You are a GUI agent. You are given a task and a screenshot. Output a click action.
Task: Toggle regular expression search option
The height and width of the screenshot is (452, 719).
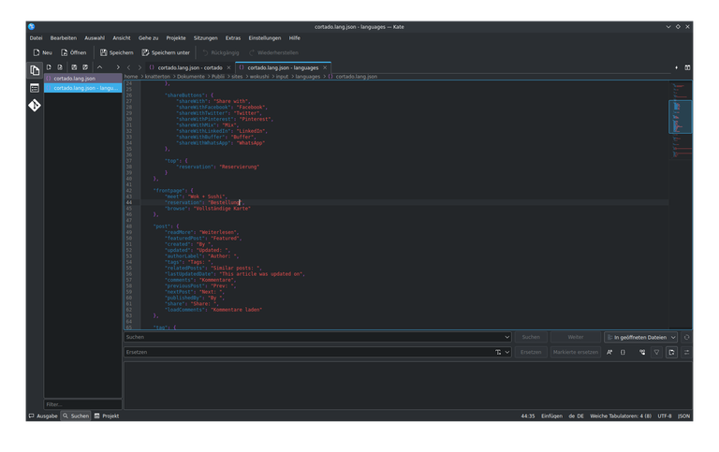point(623,352)
